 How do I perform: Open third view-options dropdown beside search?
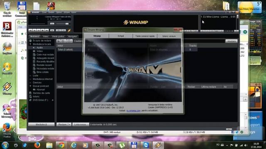click(70, 41)
